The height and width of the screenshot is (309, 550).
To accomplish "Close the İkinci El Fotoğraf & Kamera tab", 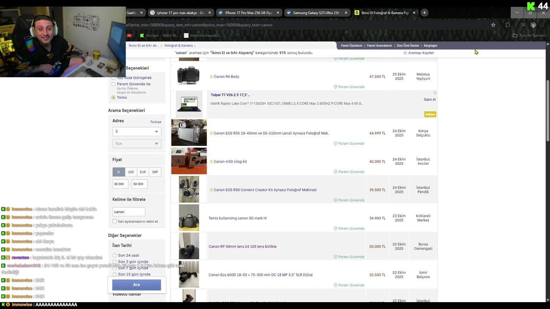I will [x=414, y=13].
